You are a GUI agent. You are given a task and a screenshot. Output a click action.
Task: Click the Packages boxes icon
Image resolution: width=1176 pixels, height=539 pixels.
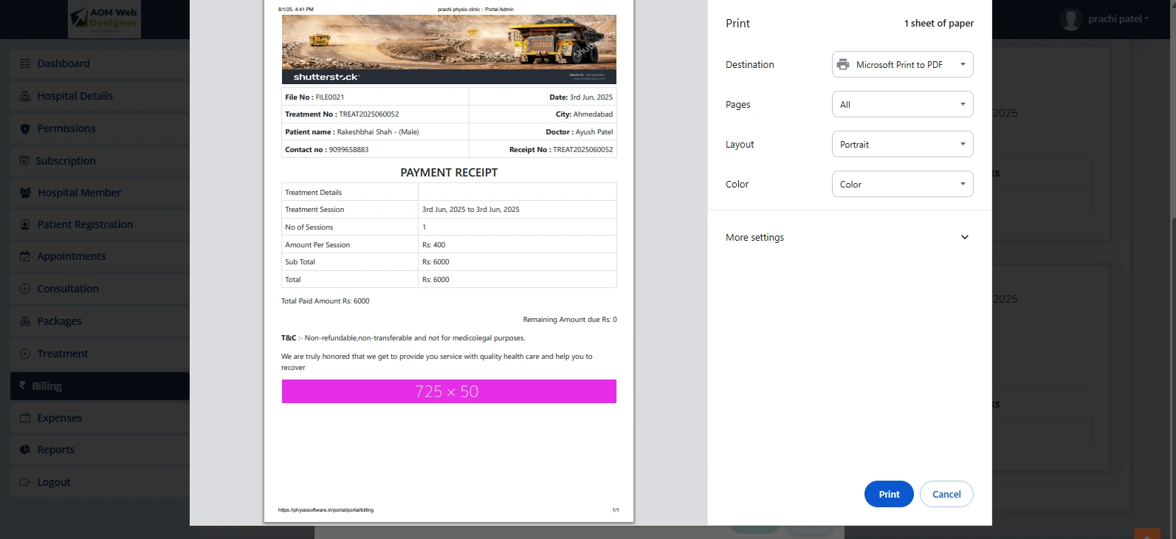(25, 321)
